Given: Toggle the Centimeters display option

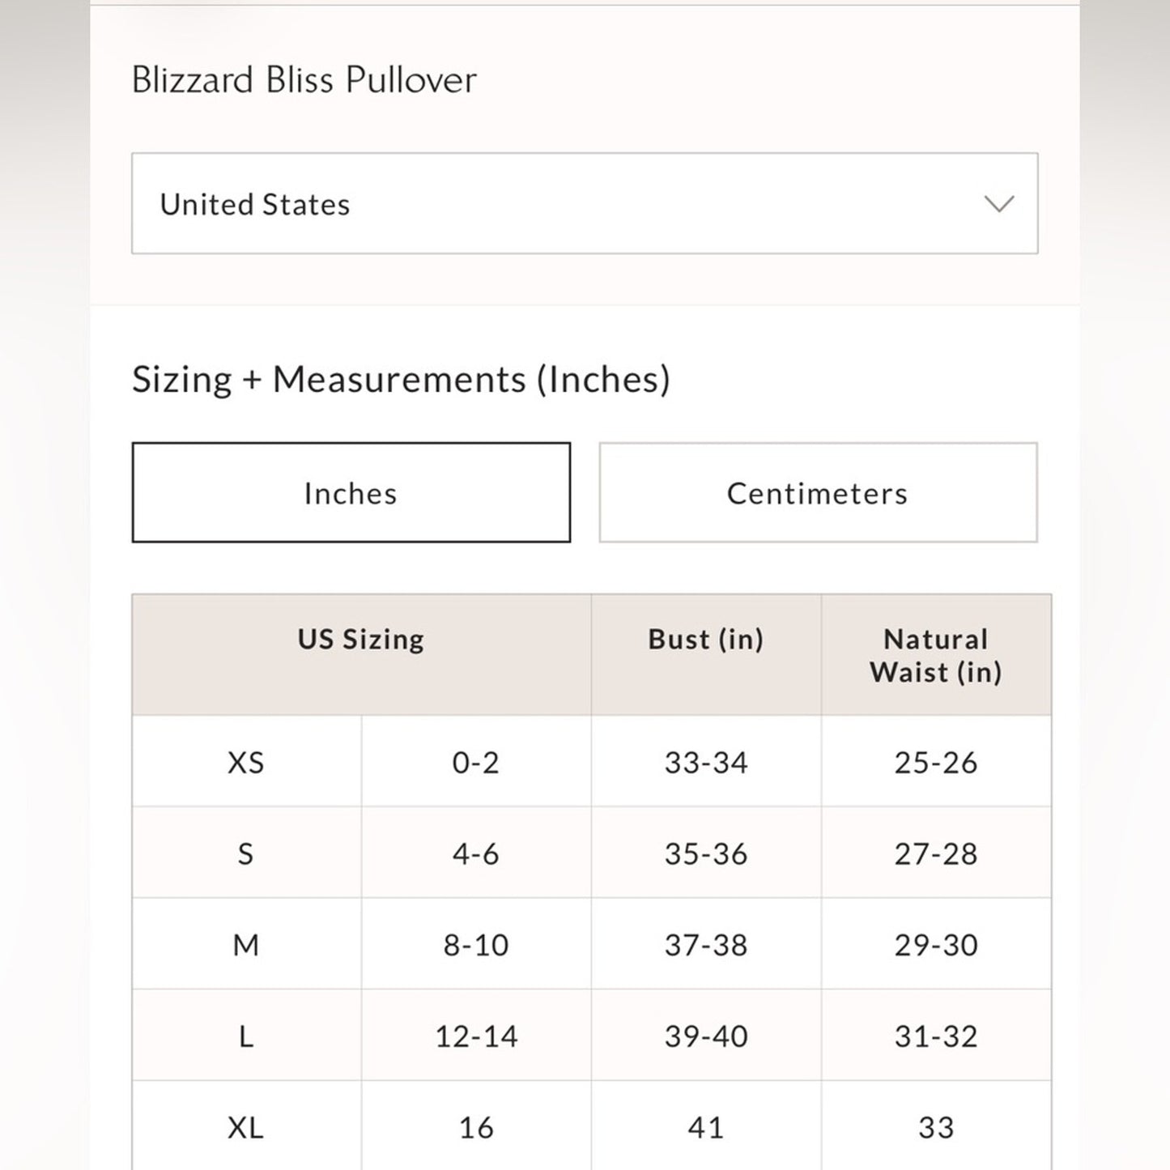Looking at the screenshot, I should (818, 492).
